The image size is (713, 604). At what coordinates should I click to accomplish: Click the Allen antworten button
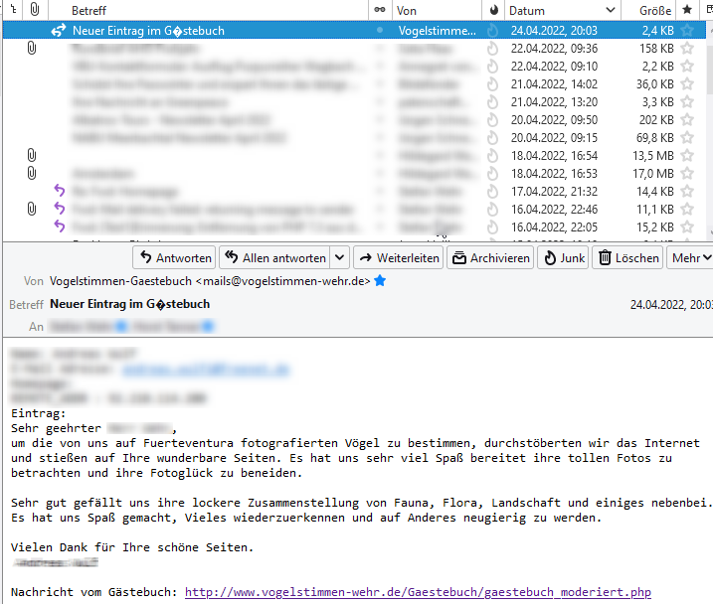[x=274, y=257]
